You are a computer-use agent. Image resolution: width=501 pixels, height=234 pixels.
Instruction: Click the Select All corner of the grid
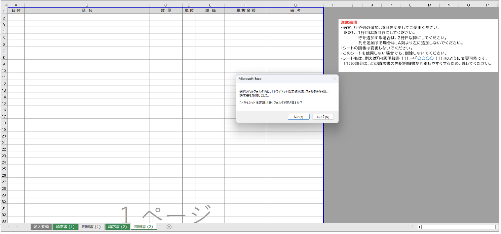[4, 5]
